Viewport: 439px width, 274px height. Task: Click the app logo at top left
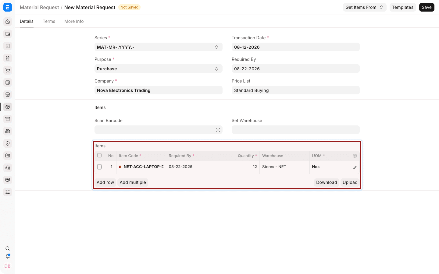click(8, 7)
